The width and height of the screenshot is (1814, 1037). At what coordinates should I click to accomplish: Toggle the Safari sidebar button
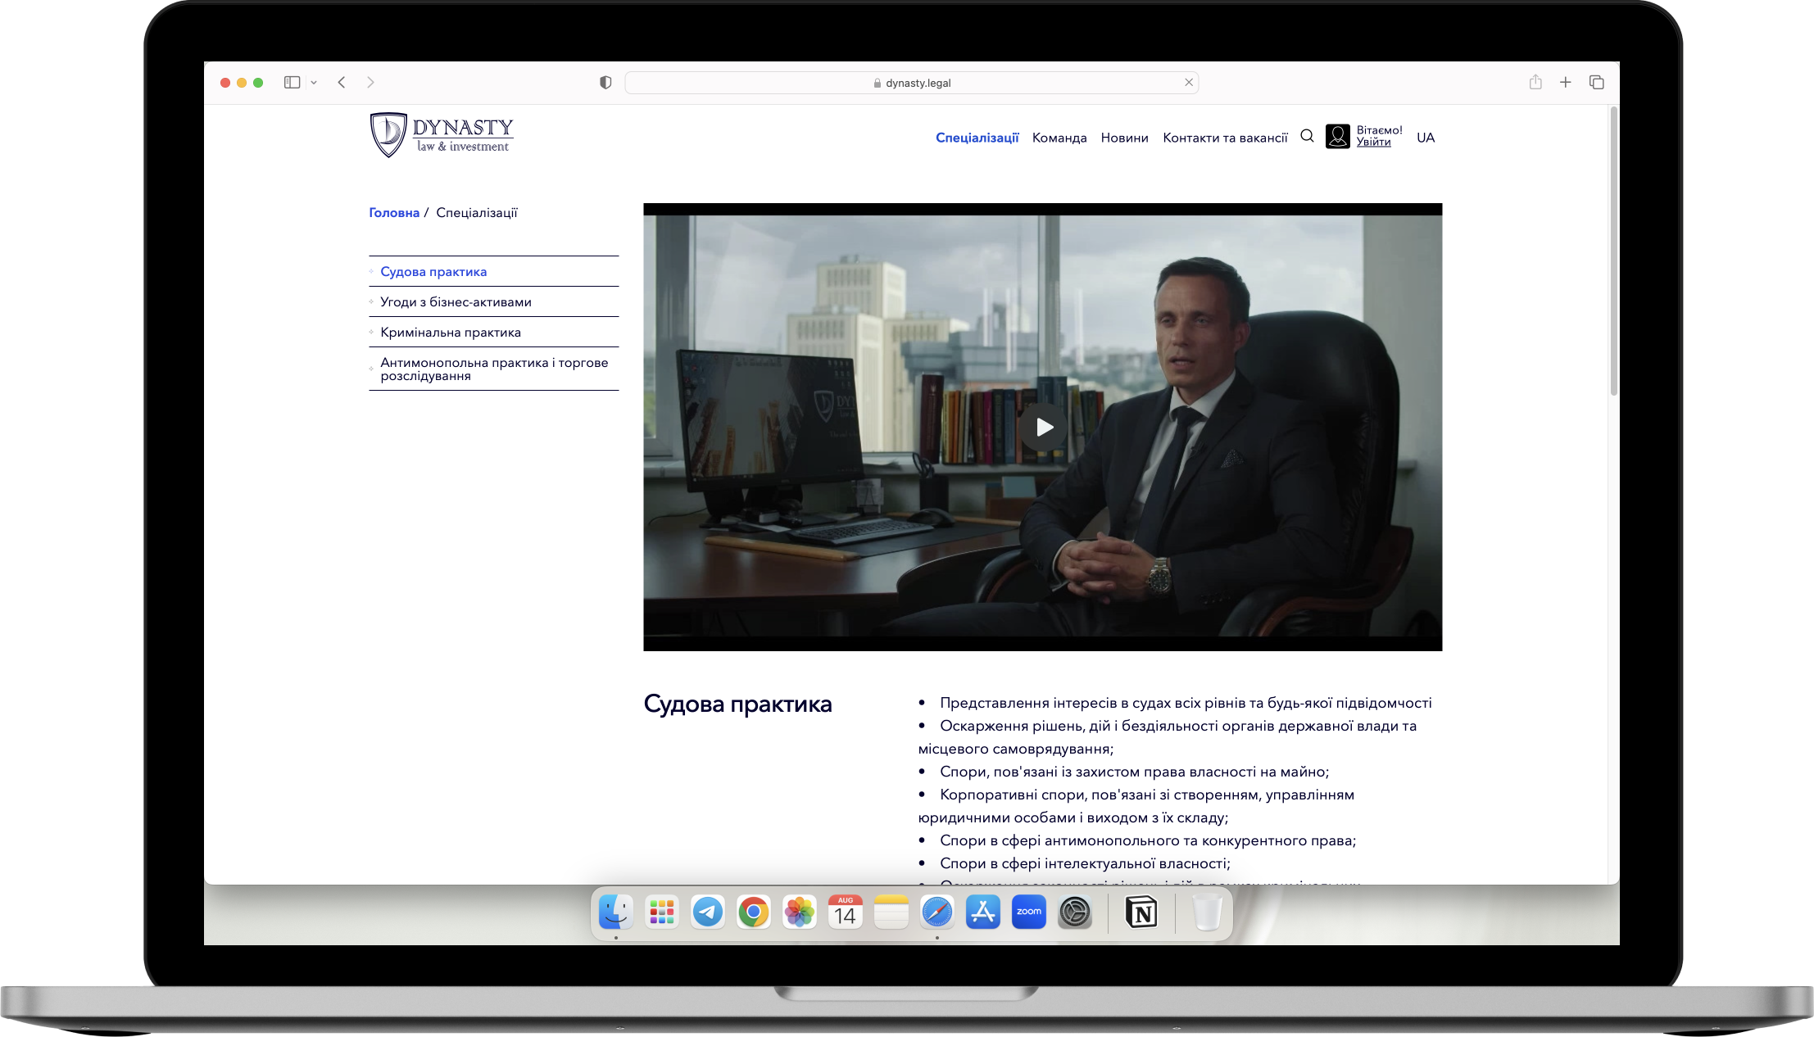(x=292, y=82)
